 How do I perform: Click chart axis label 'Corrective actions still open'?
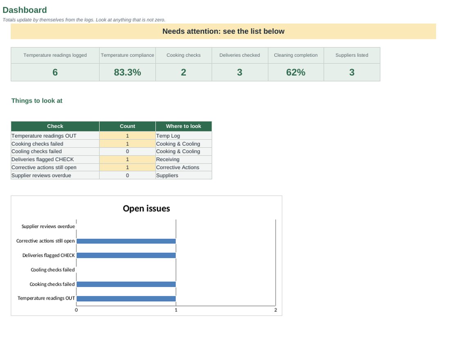(45, 241)
